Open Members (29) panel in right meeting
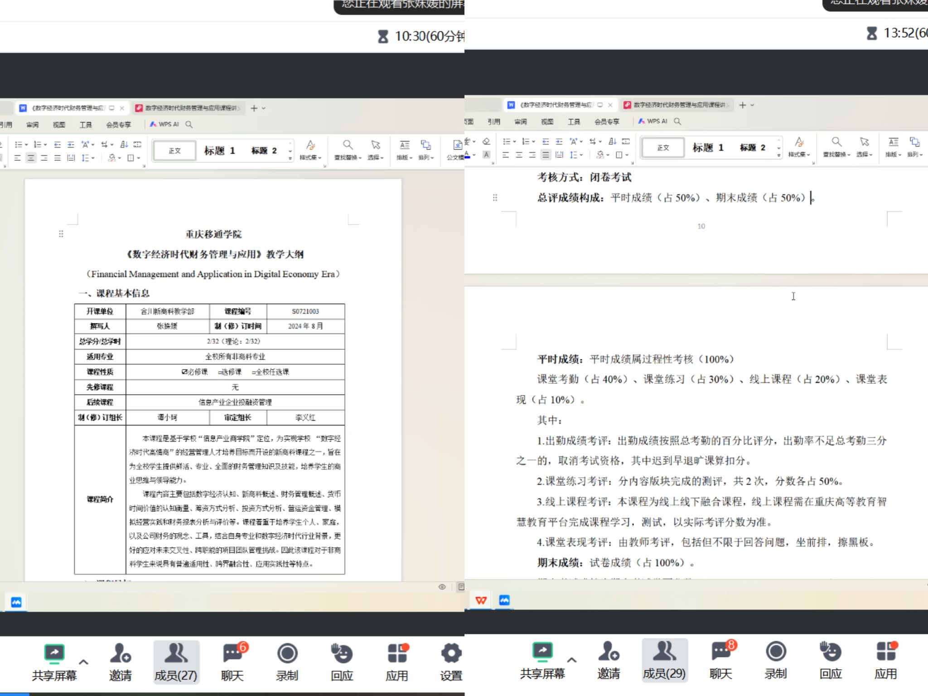Image resolution: width=928 pixels, height=696 pixels. (x=664, y=661)
